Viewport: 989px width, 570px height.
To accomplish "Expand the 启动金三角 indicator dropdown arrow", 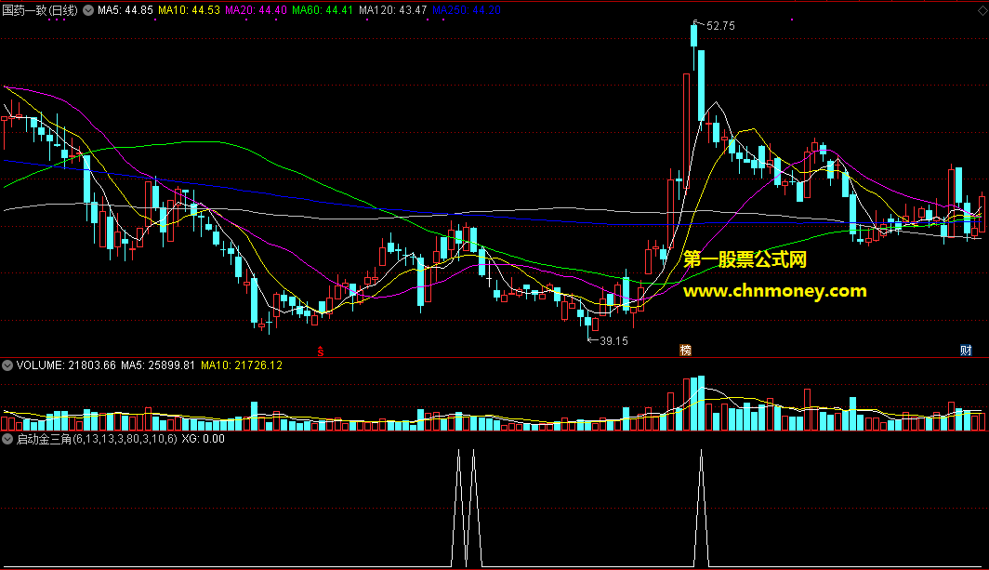I will coord(7,439).
